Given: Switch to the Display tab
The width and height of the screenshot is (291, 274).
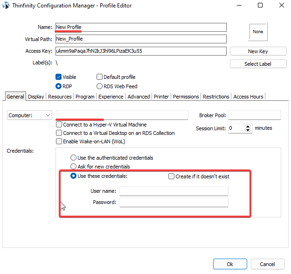Looking at the screenshot, I should pyautogui.click(x=36, y=97).
